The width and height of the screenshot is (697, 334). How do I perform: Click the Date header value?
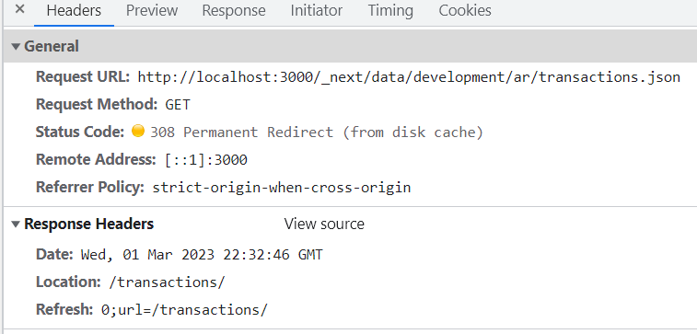tap(202, 255)
